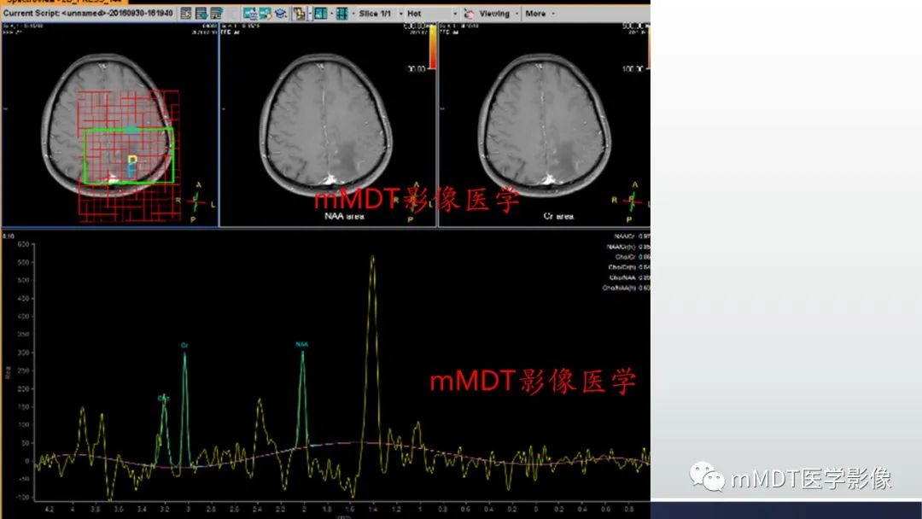Click the yellow P voxel marker on brain

(132, 160)
